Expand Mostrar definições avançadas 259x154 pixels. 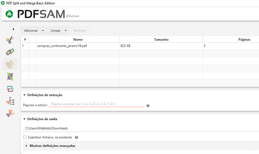pyautogui.click(x=26, y=146)
